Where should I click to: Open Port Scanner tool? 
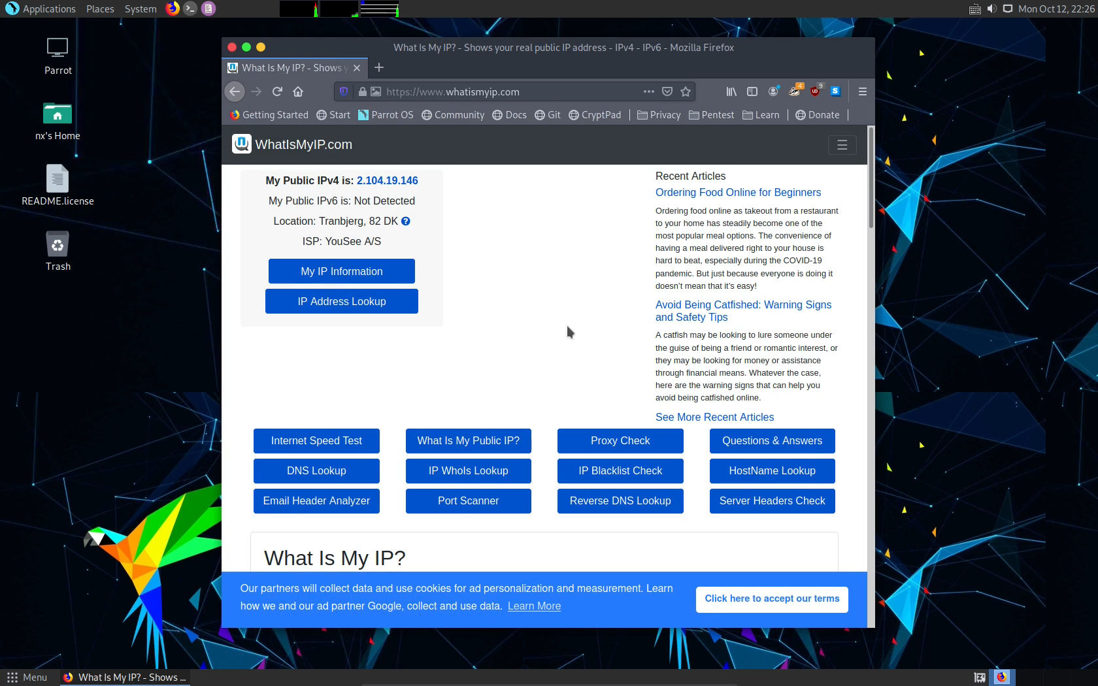(469, 501)
